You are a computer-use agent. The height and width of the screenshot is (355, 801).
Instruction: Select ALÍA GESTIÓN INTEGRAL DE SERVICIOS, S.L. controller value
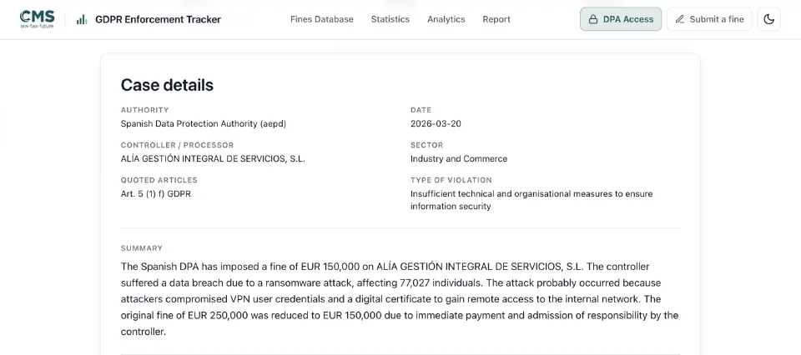(x=213, y=158)
